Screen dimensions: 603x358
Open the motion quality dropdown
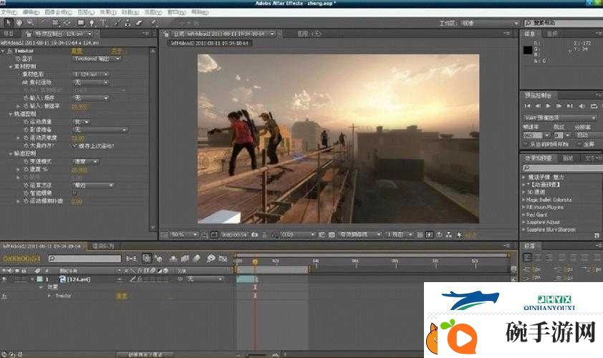point(82,122)
